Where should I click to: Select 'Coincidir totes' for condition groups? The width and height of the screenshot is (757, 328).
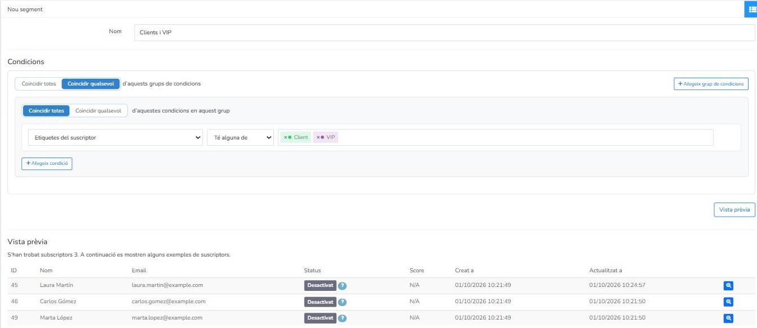point(39,84)
